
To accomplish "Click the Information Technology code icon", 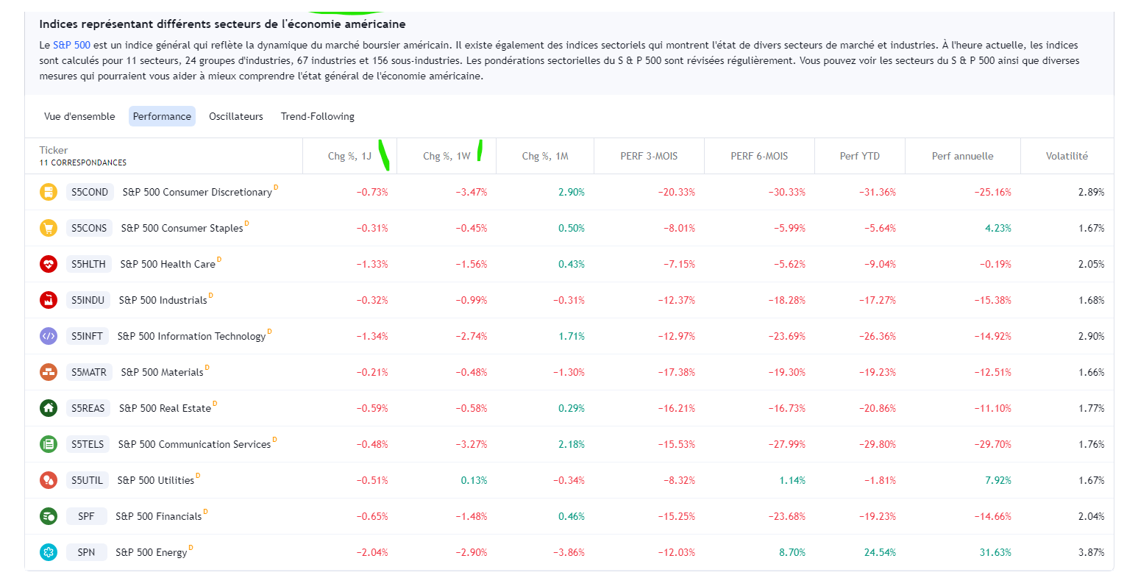I will (49, 336).
